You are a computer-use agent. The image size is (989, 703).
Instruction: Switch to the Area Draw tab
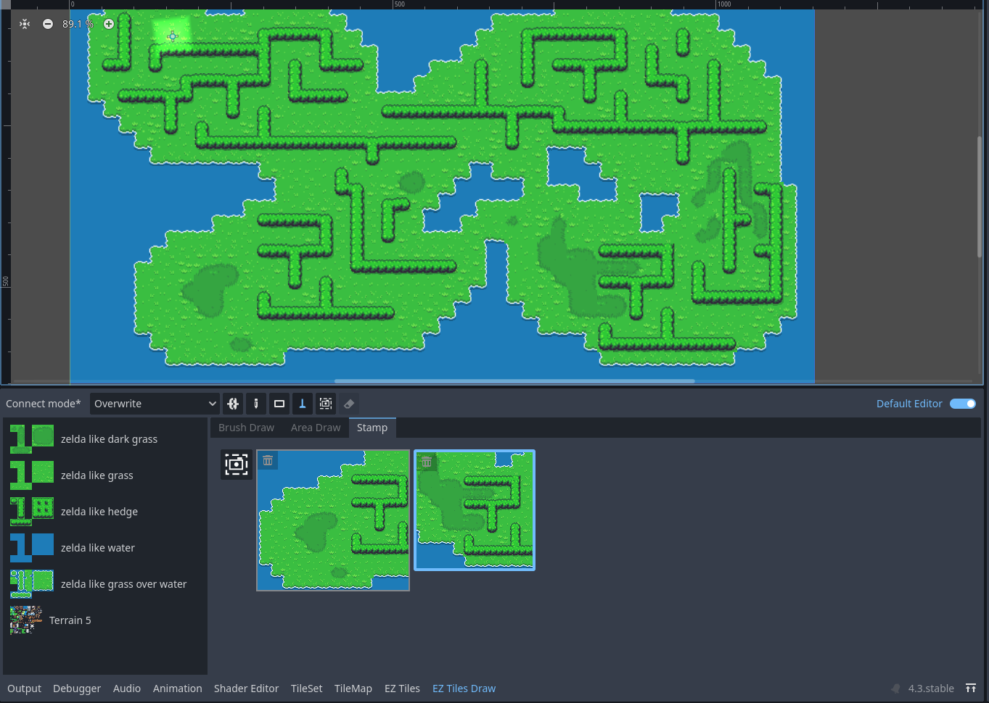tap(316, 428)
